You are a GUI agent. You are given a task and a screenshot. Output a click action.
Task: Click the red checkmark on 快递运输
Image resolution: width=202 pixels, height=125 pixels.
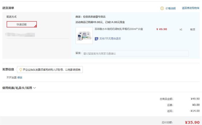point(35,26)
